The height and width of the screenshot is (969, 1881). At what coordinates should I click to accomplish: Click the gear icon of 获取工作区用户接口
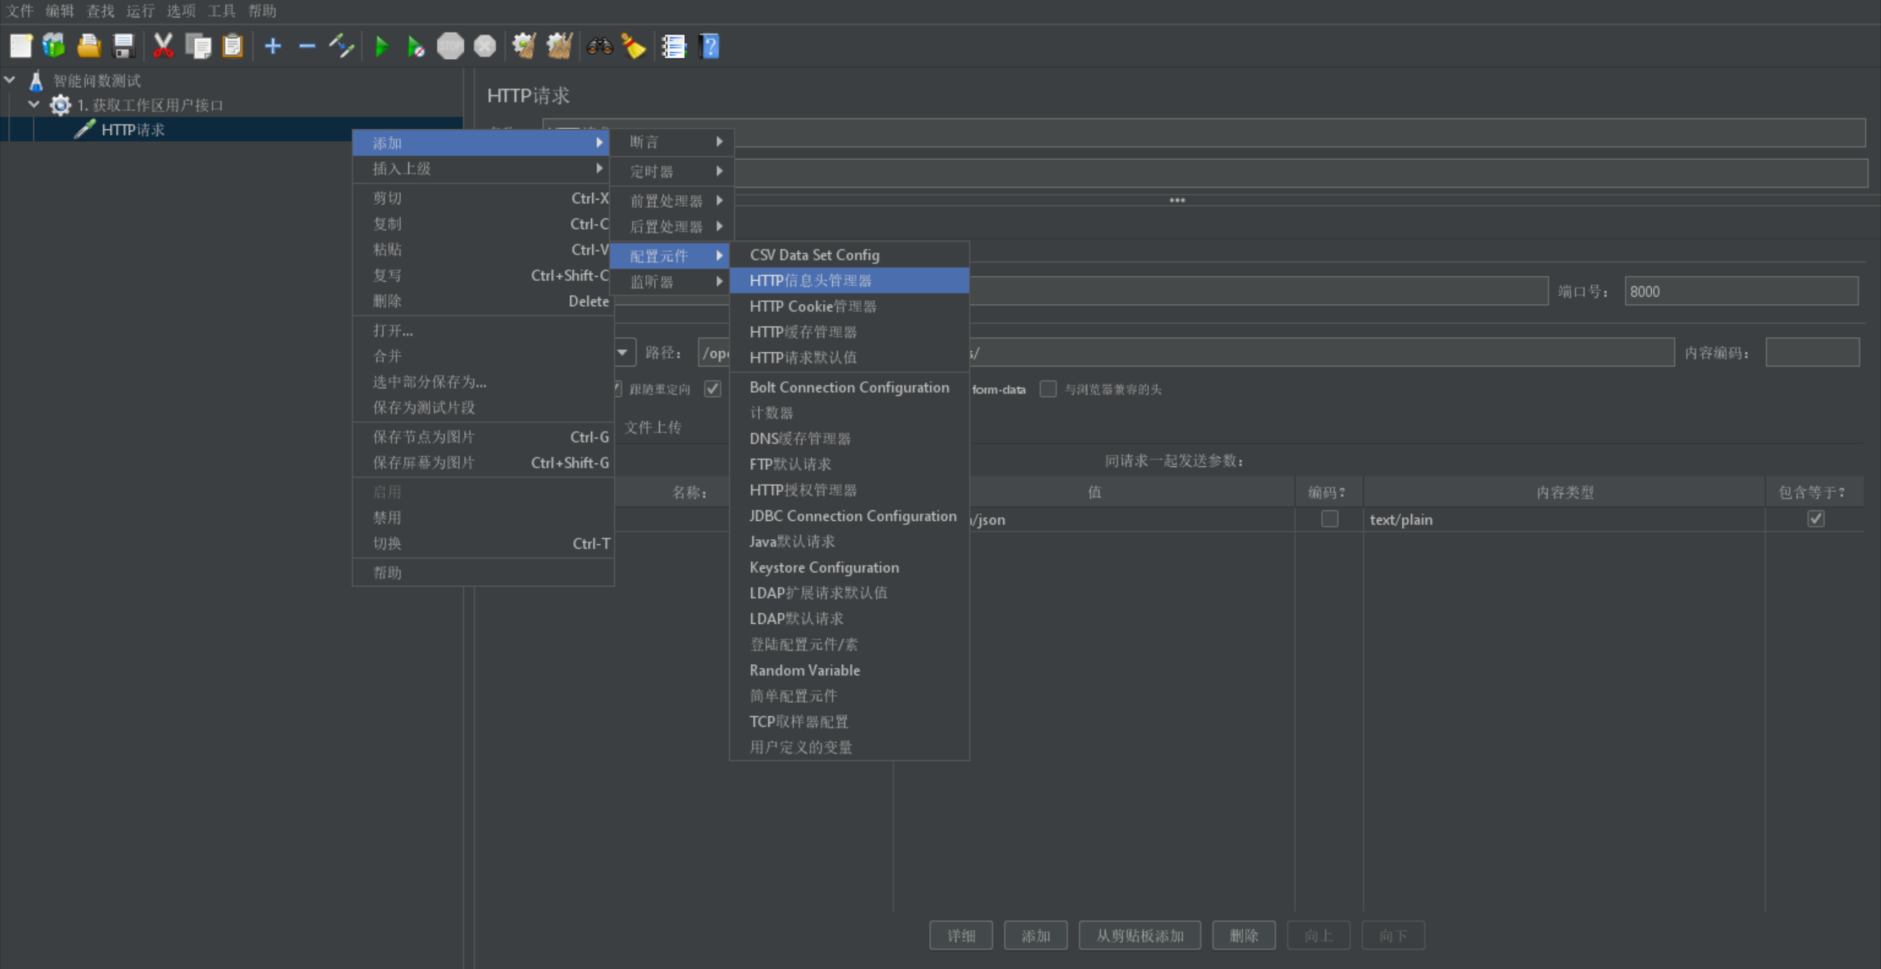(x=60, y=105)
